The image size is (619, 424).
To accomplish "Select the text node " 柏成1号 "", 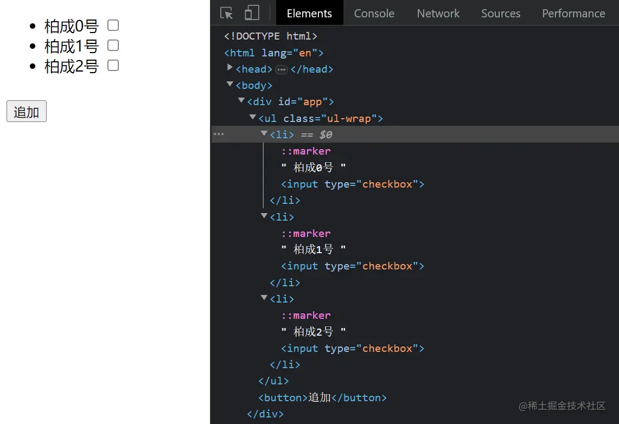I will tap(314, 249).
